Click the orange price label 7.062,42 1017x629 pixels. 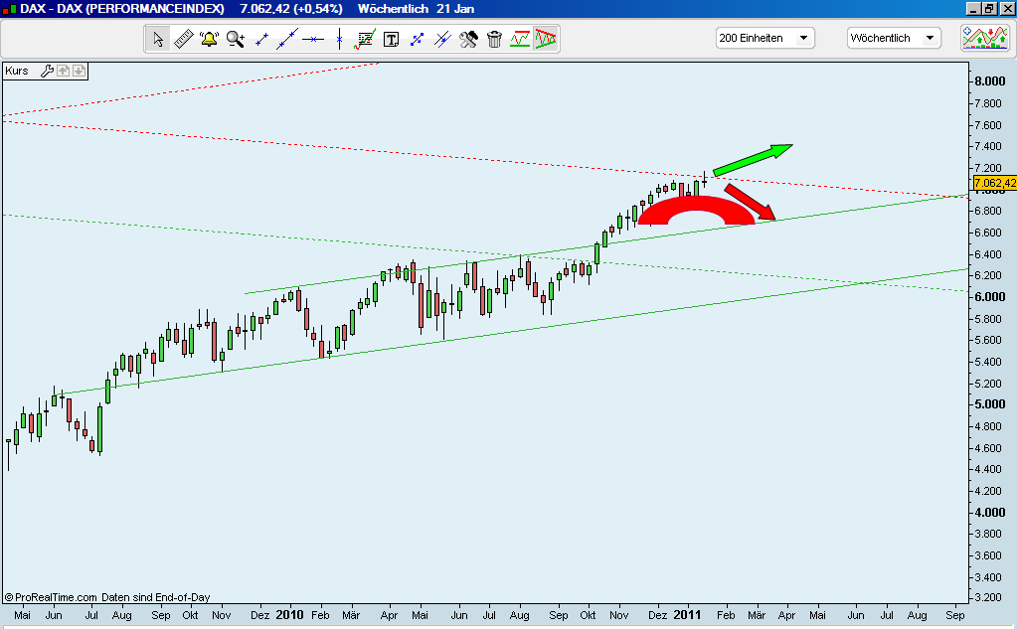point(992,184)
